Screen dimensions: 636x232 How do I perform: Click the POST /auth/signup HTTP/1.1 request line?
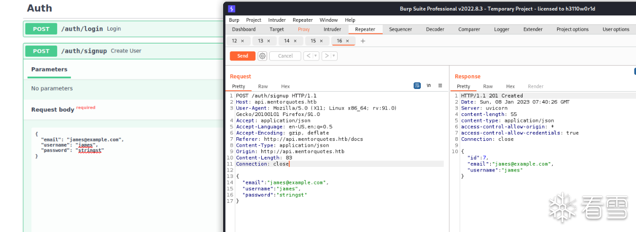pyautogui.click(x=276, y=95)
